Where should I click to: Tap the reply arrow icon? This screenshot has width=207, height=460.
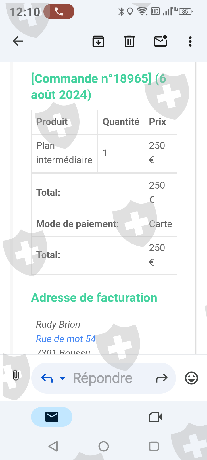click(x=47, y=378)
